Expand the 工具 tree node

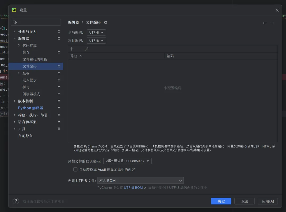pyautogui.click(x=14, y=129)
